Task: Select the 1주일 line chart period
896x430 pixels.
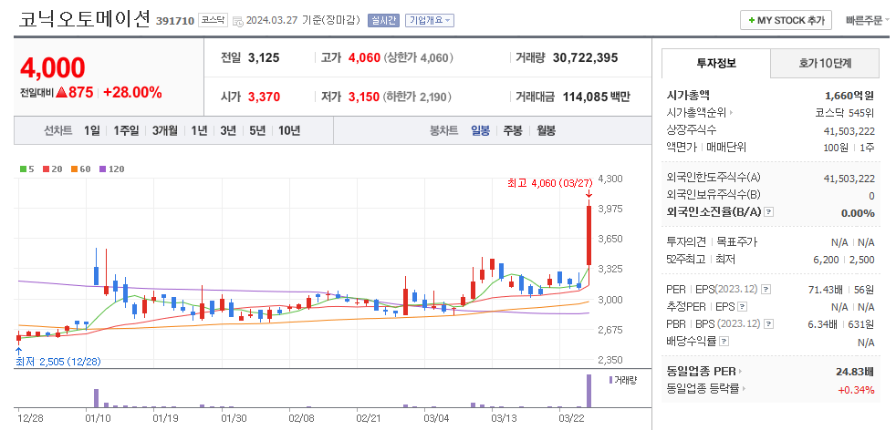Action: (126, 130)
